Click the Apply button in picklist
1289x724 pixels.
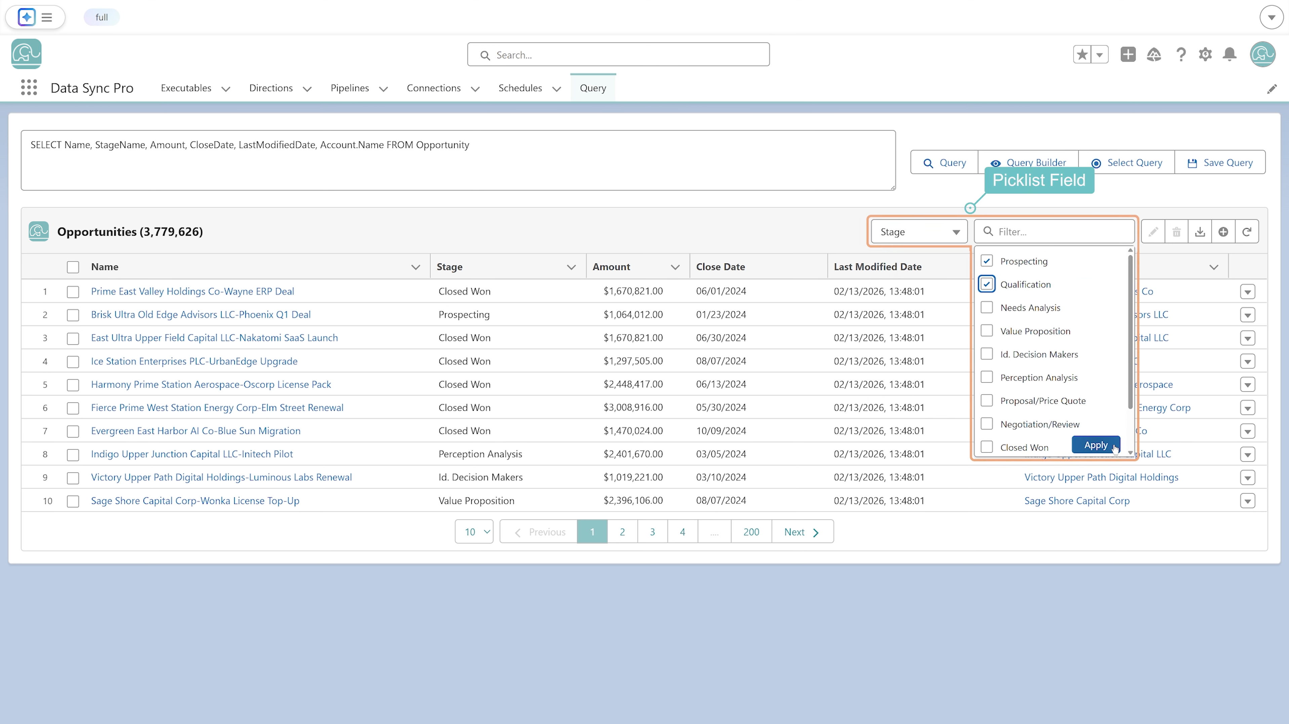[1096, 445]
